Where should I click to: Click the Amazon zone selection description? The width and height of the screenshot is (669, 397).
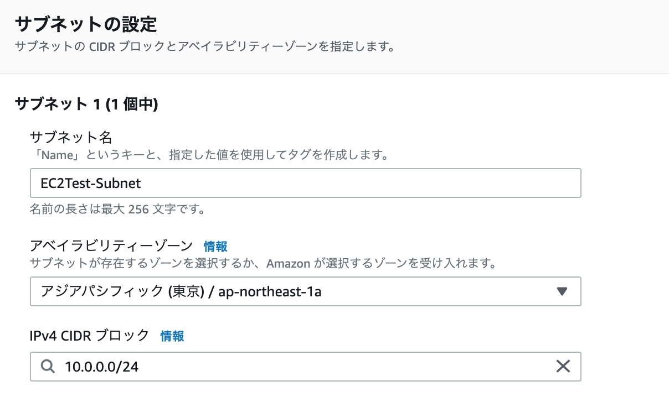[x=263, y=263]
